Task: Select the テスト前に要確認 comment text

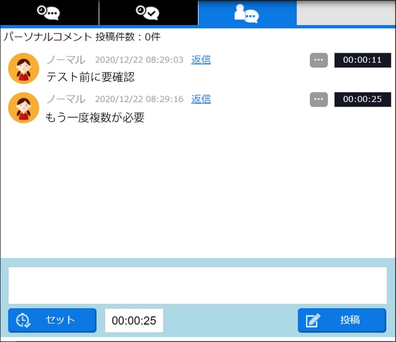Action: click(91, 77)
